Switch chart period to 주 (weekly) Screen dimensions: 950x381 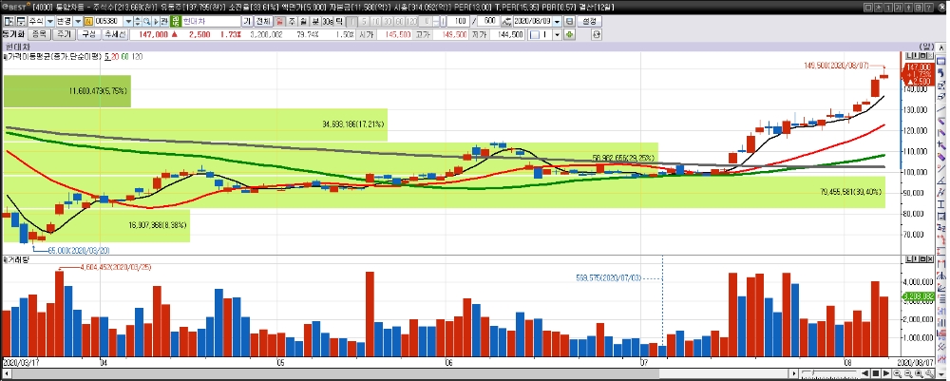[291, 21]
